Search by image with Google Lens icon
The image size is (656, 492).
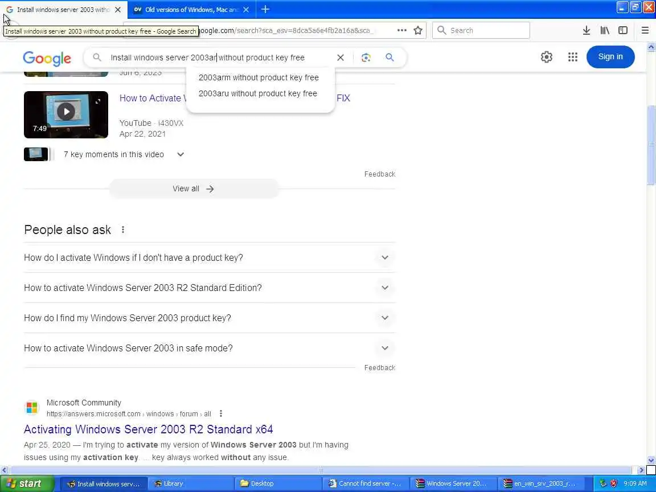point(366,58)
